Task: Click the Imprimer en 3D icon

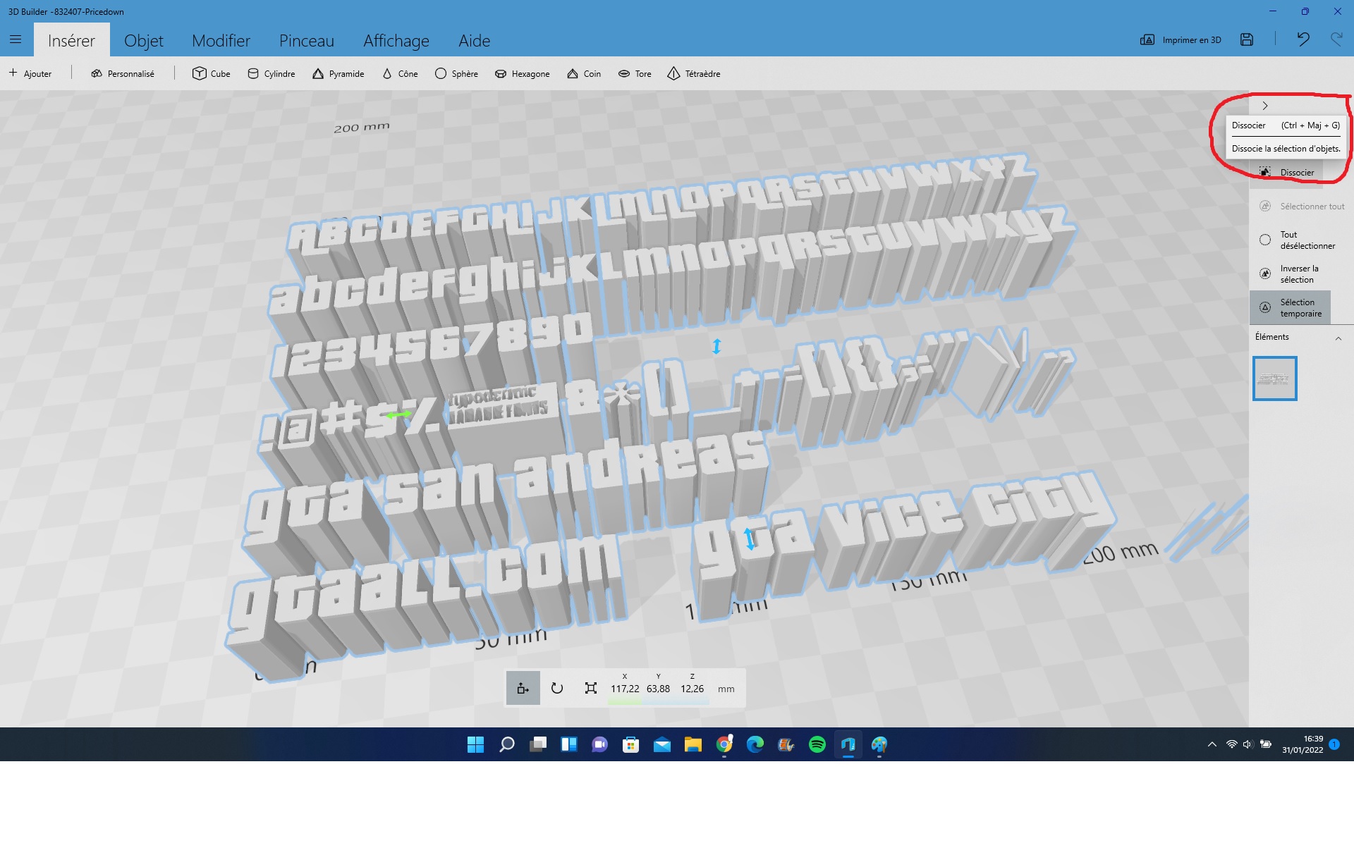Action: (x=1147, y=39)
